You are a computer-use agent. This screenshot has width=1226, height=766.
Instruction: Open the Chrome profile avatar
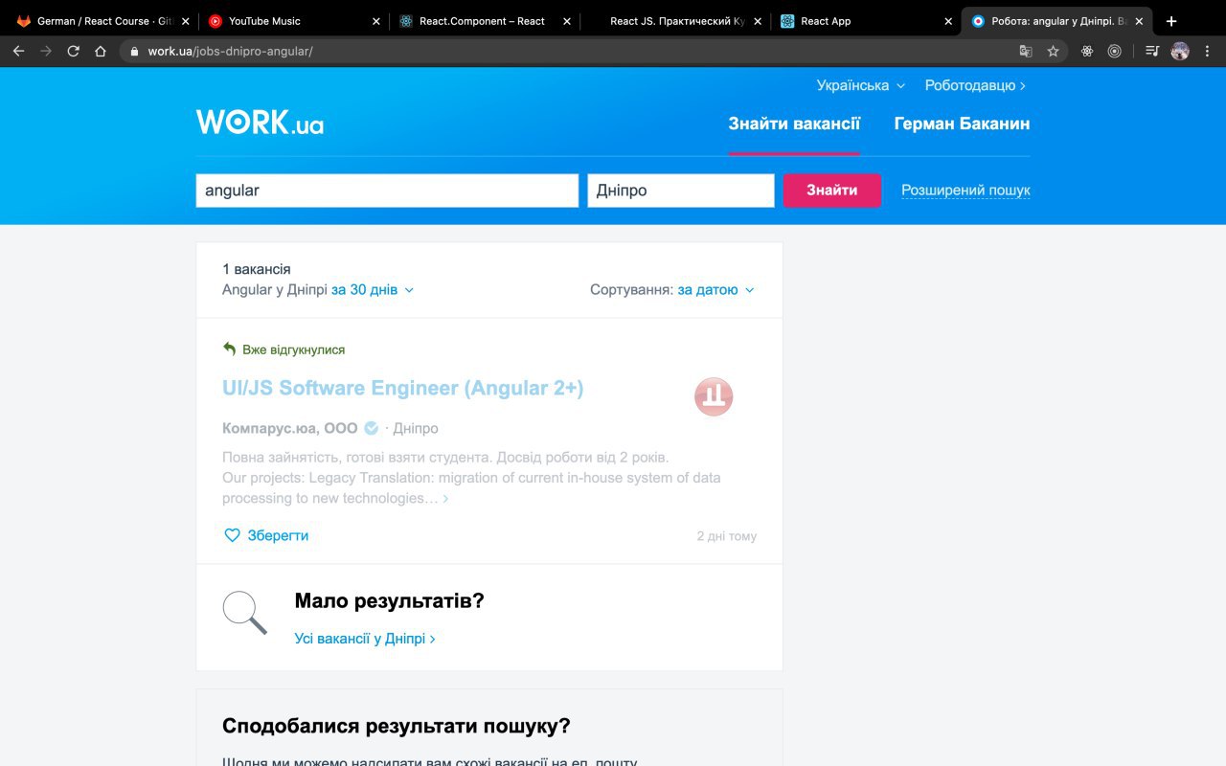[1180, 51]
